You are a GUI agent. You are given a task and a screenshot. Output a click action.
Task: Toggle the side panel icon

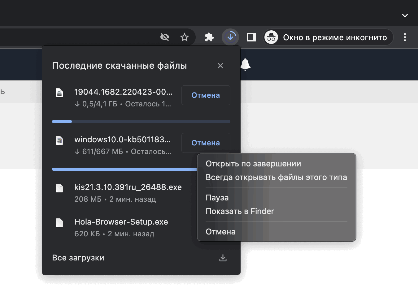tap(251, 37)
